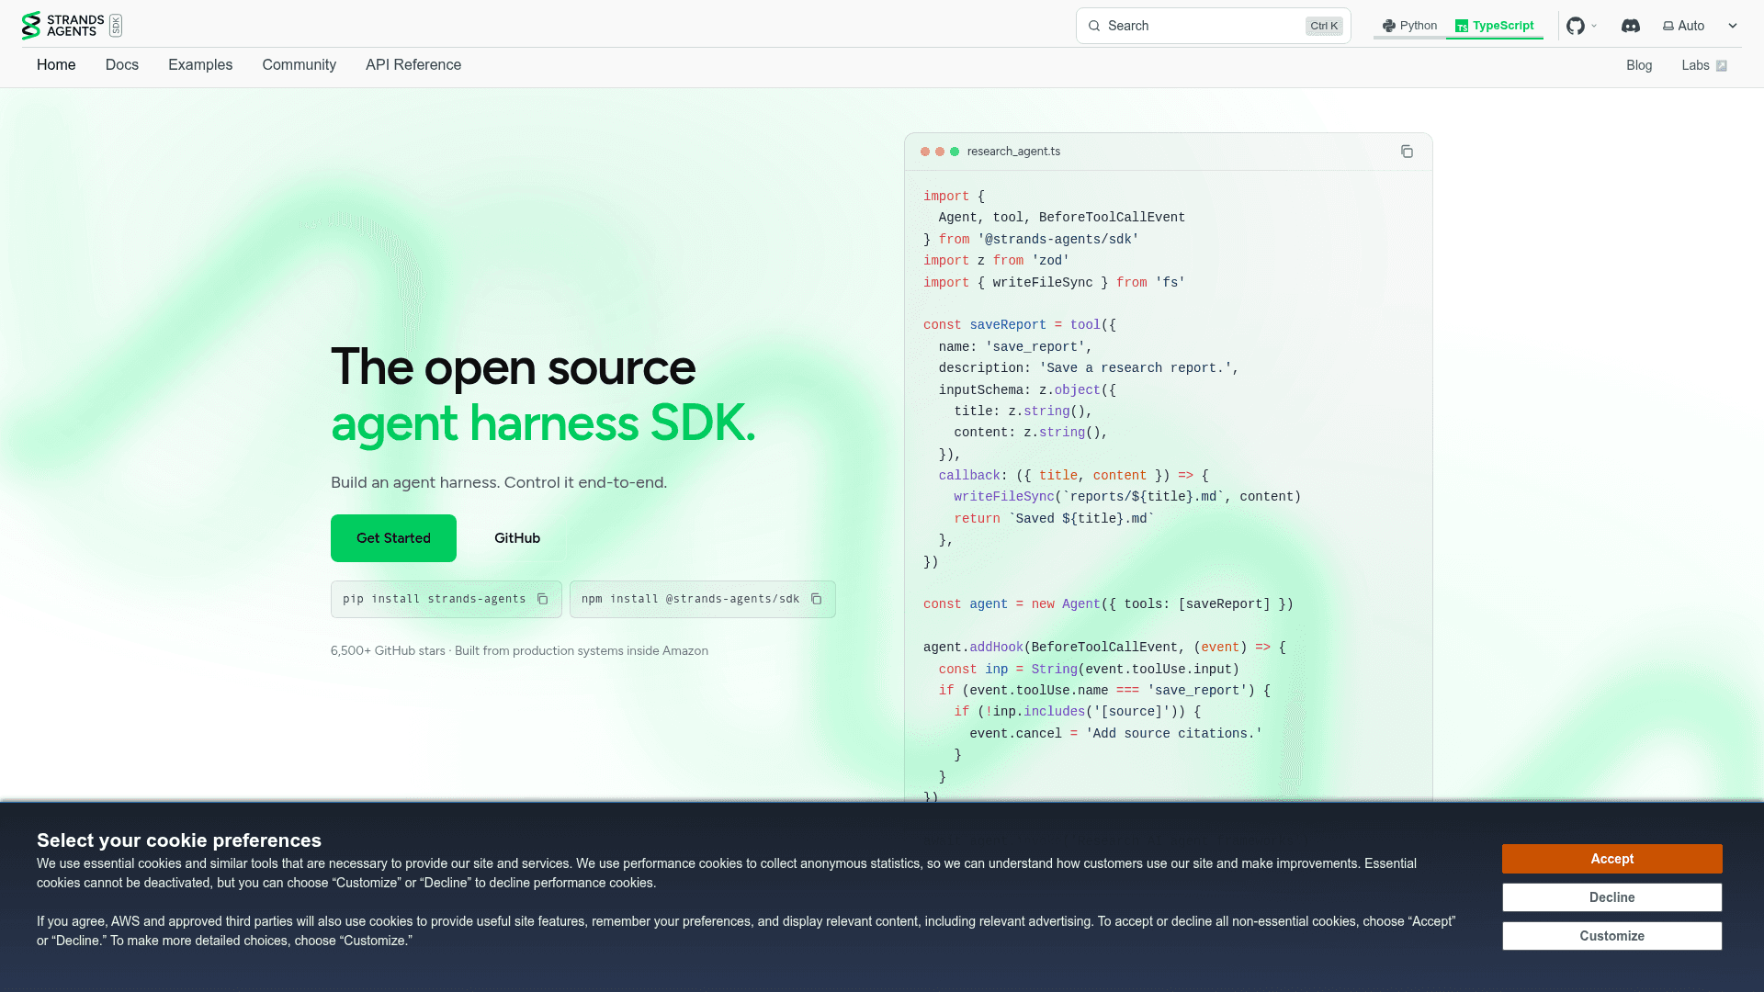Copy the research_agent.ts code sample

pos(1407,152)
